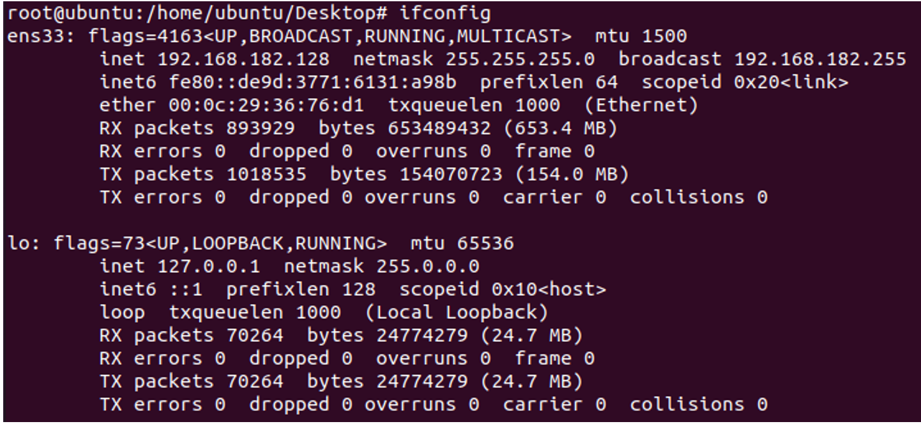The width and height of the screenshot is (921, 424).
Task: Click the scopeid 0x10<host> text
Action: [x=503, y=289]
